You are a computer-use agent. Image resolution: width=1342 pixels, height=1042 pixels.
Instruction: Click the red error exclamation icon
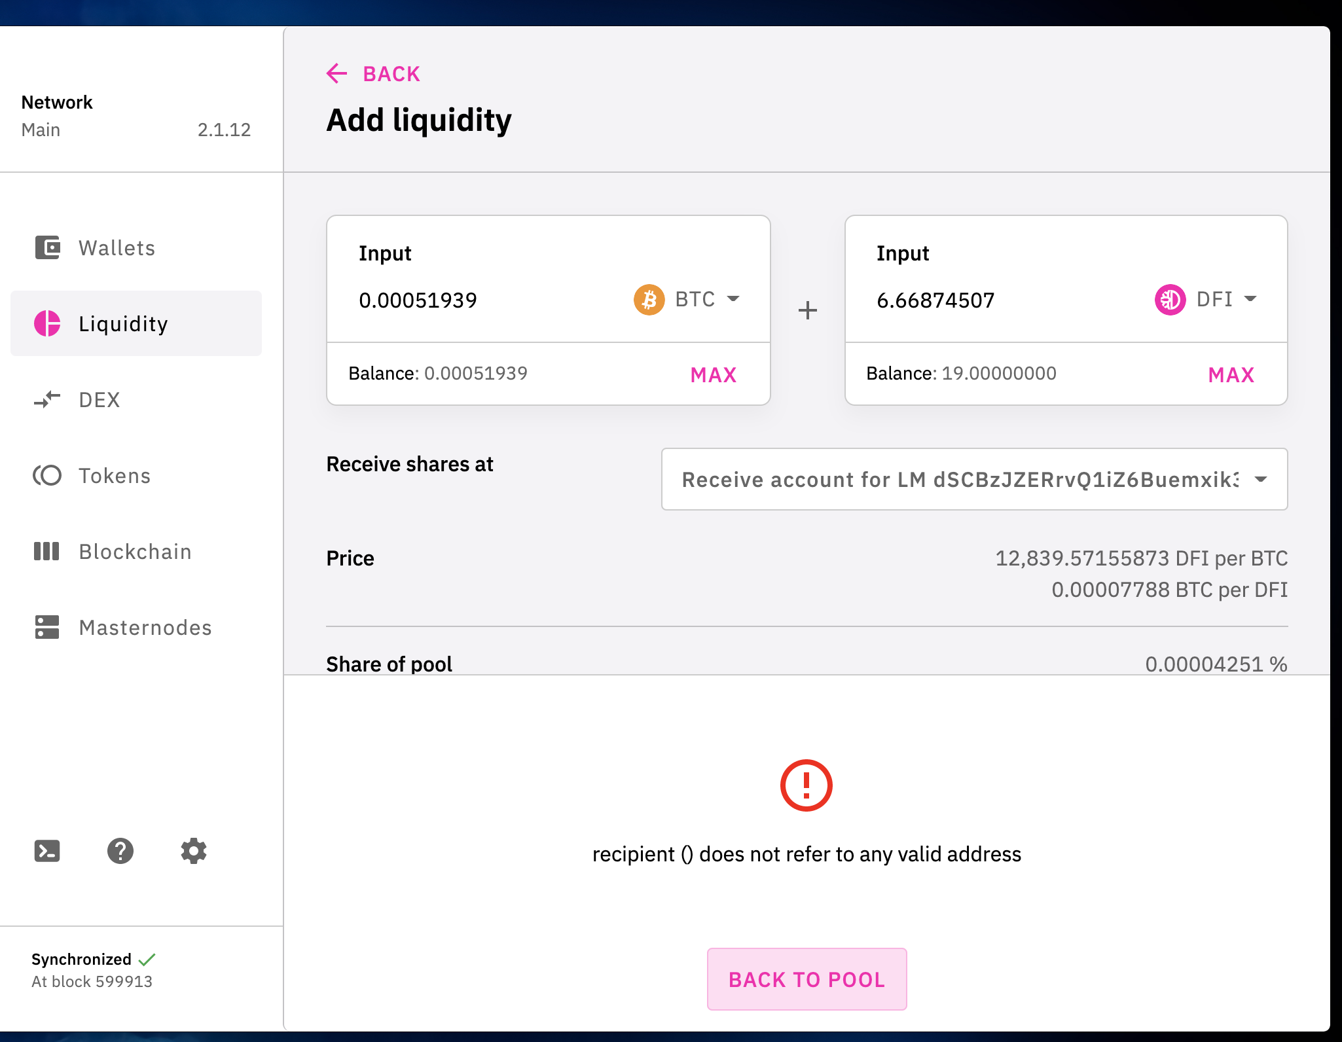click(807, 785)
